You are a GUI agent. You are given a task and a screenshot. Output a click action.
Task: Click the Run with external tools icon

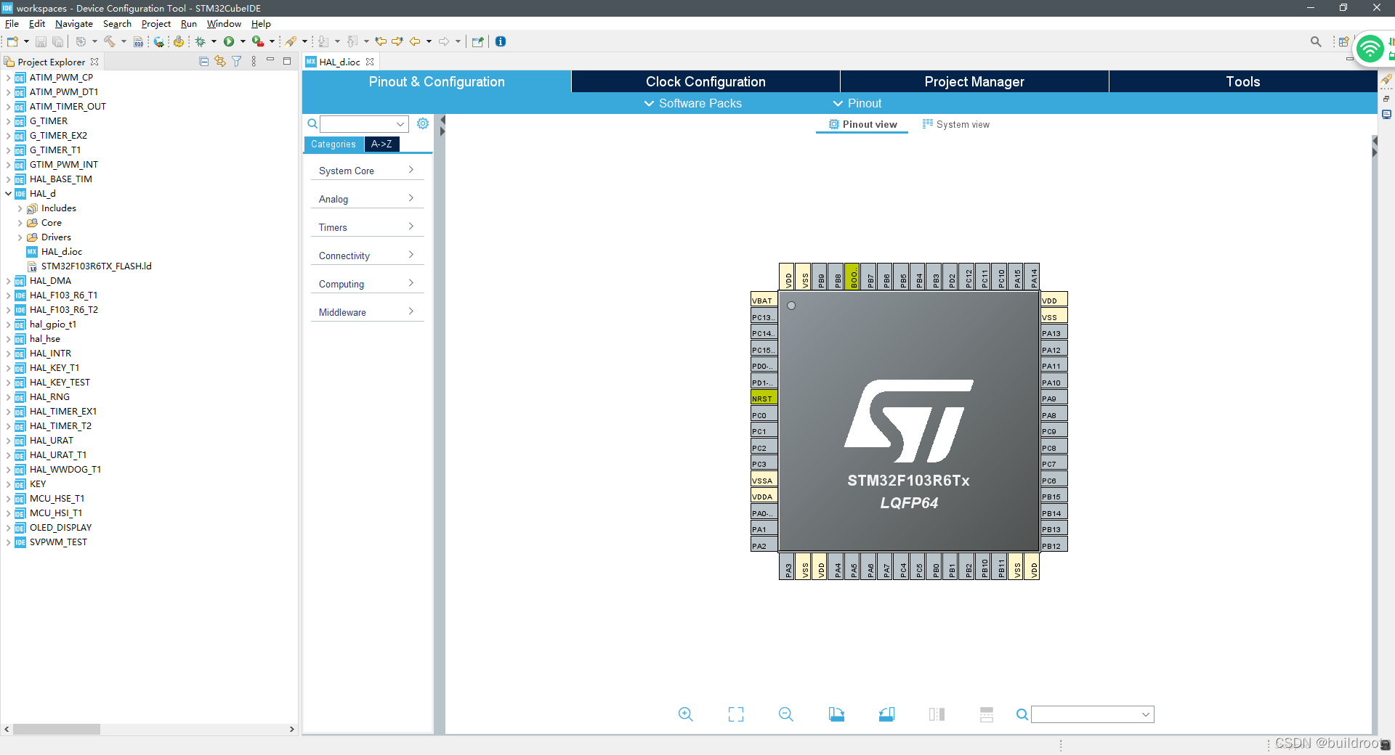257,41
